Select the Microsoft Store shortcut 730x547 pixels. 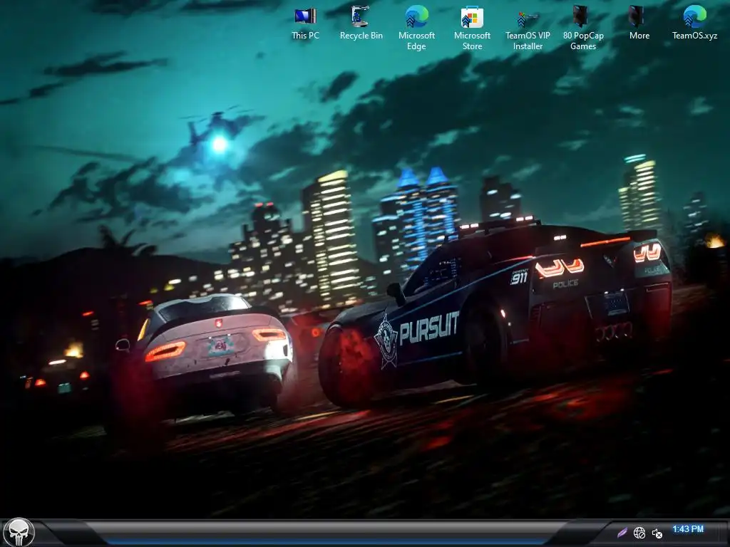click(x=472, y=28)
